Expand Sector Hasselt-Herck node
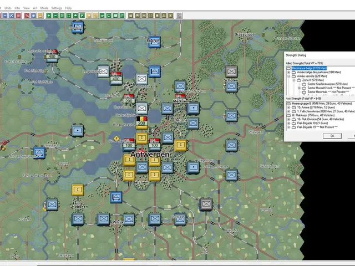Screen dimensions: 355x266 [299, 88]
